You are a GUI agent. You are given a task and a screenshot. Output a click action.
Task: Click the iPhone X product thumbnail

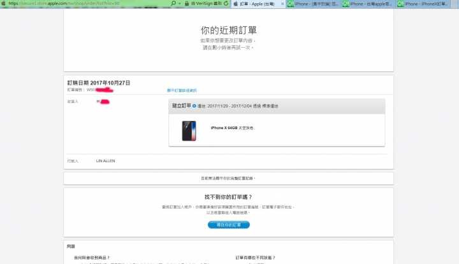tap(189, 131)
